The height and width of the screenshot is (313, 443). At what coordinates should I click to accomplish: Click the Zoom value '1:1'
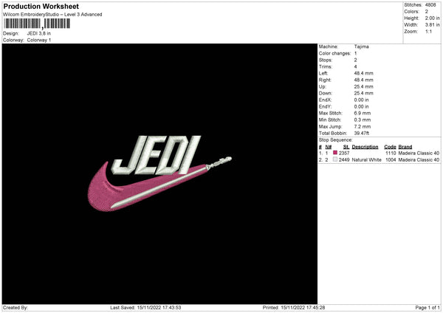point(428,31)
